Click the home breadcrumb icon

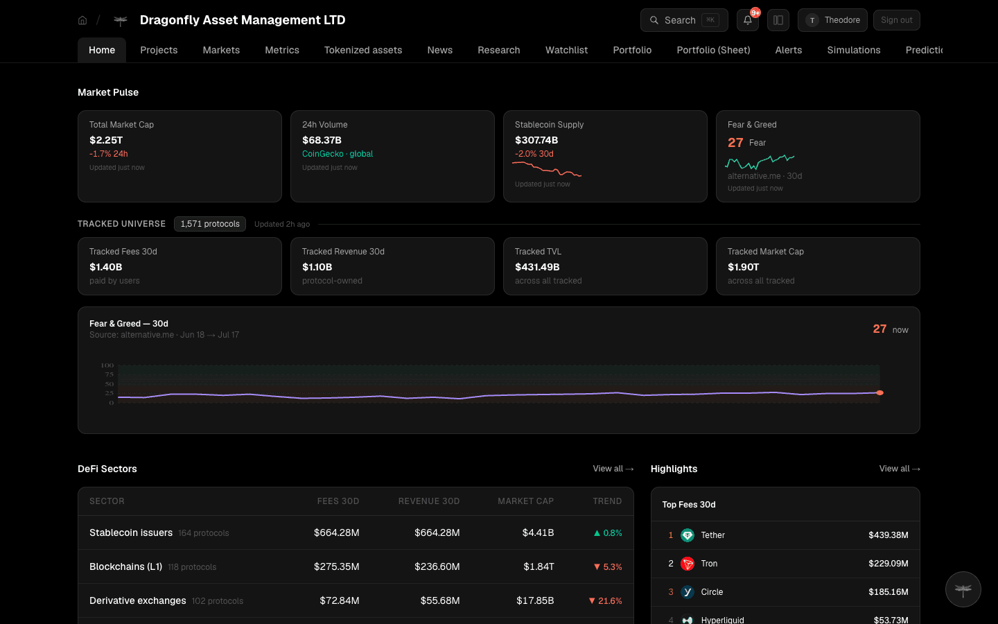82,20
